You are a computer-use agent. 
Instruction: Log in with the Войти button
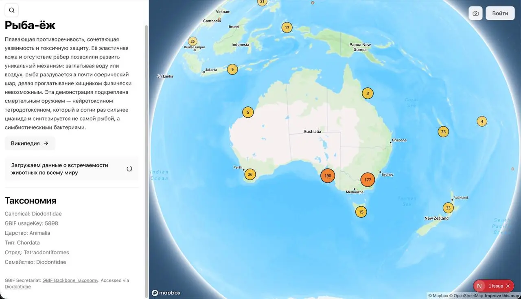tap(500, 13)
